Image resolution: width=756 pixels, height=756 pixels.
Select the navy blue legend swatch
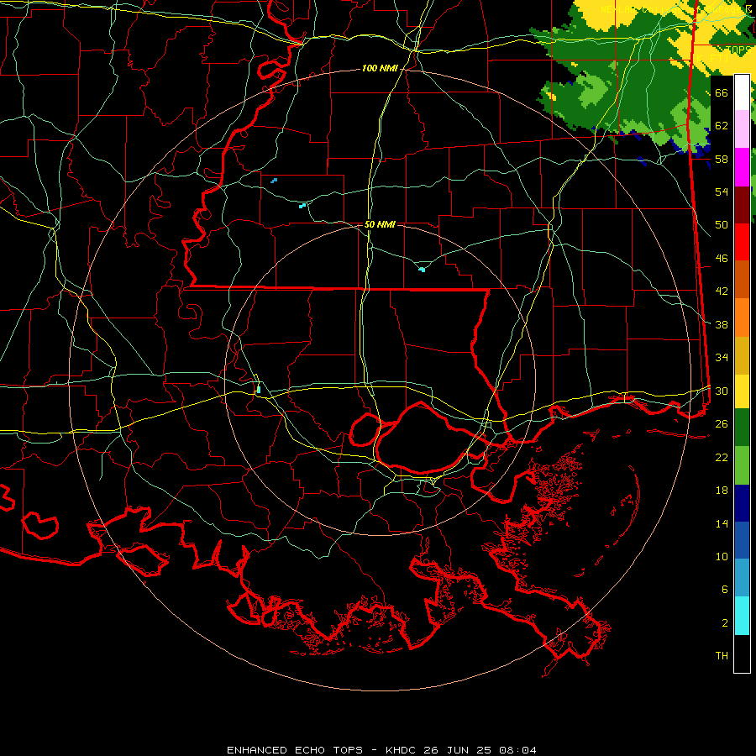coord(742,503)
